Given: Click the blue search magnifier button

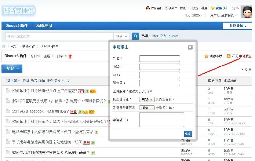Looking at the screenshot, I should click(135, 36).
